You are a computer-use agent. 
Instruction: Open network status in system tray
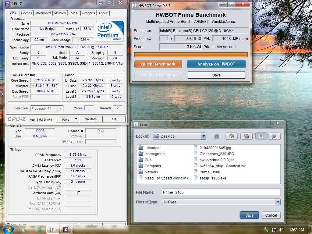(274, 230)
